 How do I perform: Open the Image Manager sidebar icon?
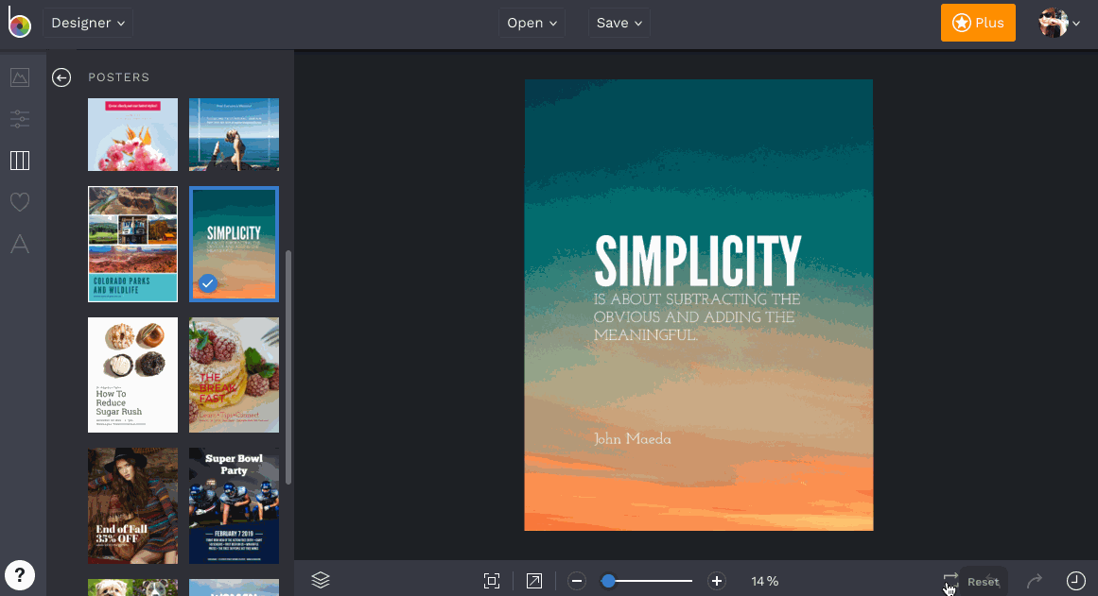(20, 77)
